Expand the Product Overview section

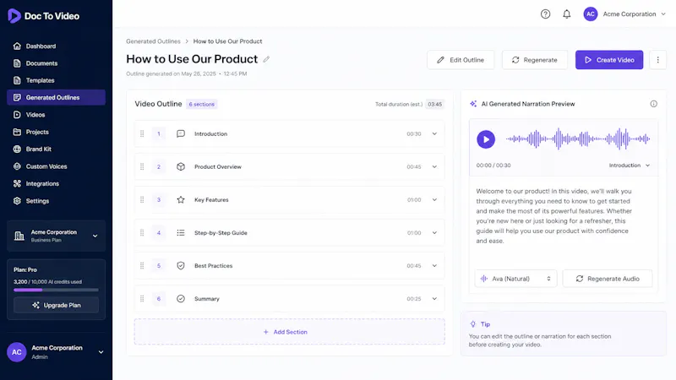(434, 166)
